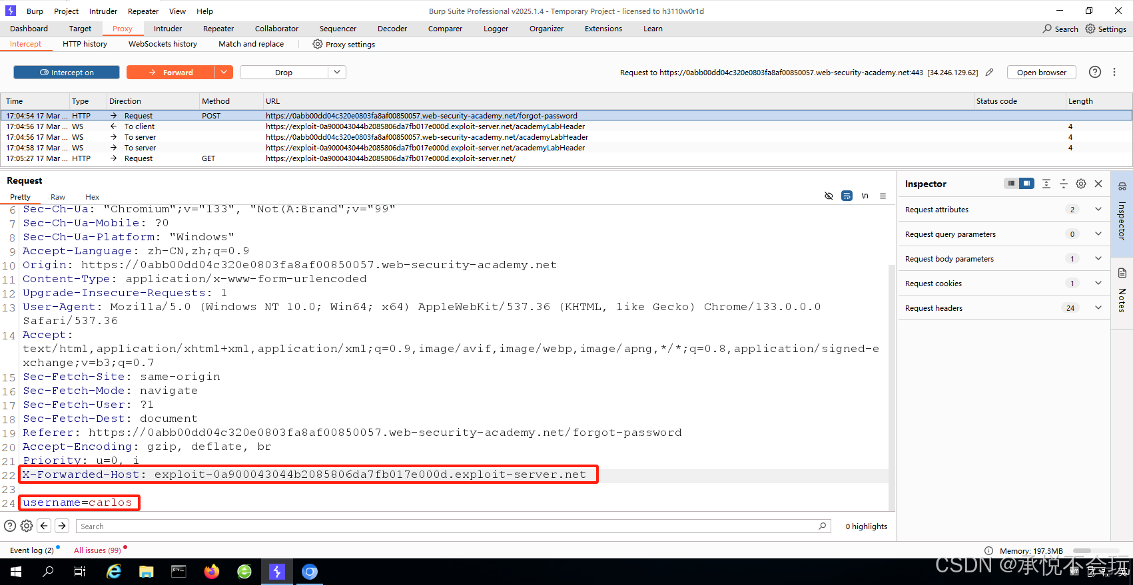The image size is (1133, 585).
Task: Click Inspector expand all sections icon
Action: [1046, 184]
